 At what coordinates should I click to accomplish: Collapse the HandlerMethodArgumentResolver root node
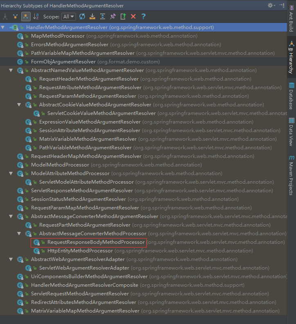(x=3, y=27)
